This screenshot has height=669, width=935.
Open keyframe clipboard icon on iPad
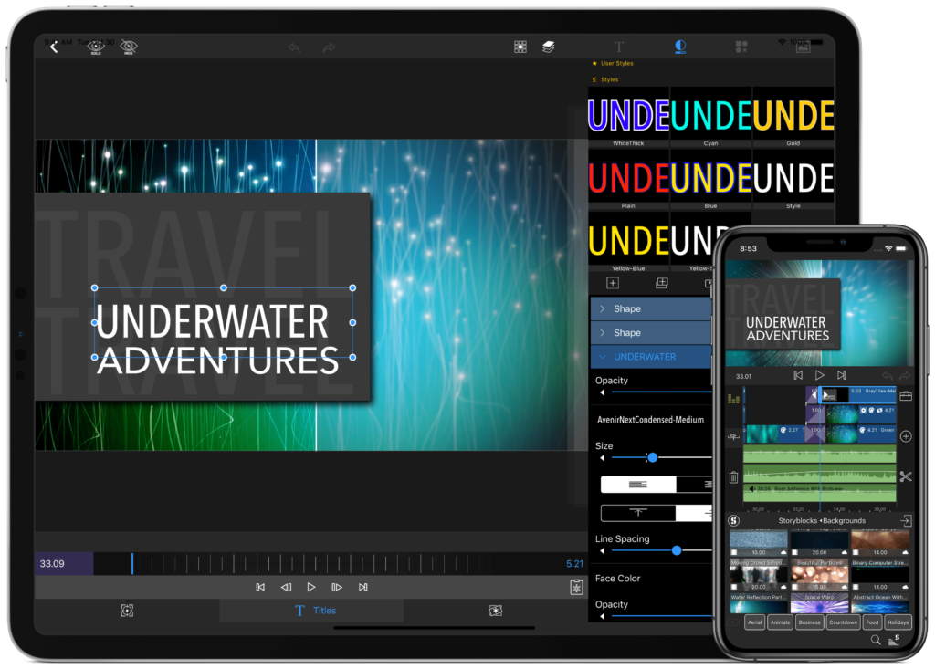point(577,587)
